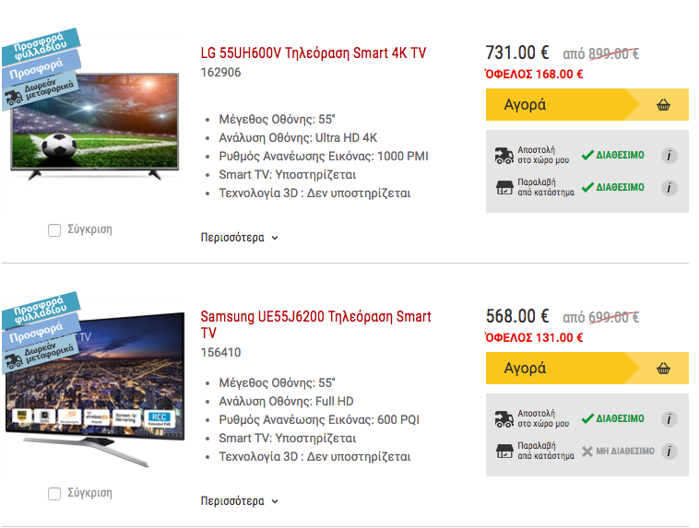Screen dimensions: 699x528
Task: Click Δωρεάν μεταφορικά badge on Samsung TV
Action: pyautogui.click(x=41, y=356)
